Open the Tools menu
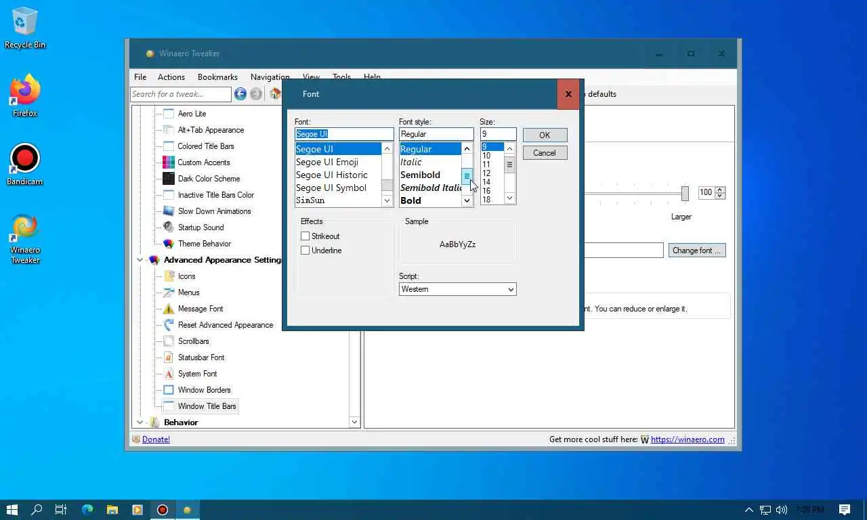 341,77
